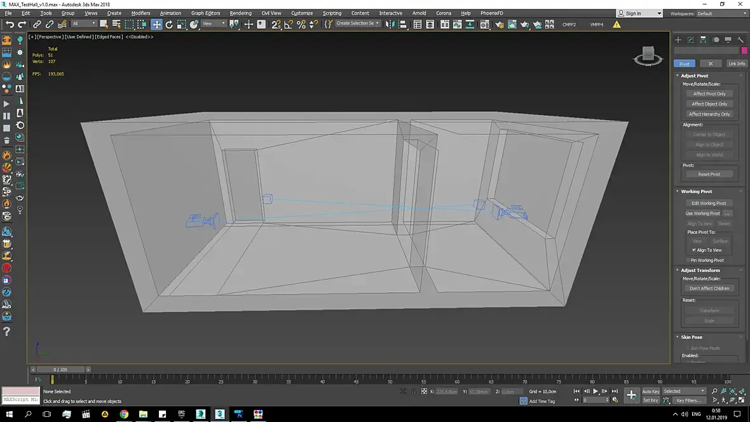This screenshot has width=750, height=422.
Task: Open the selection filter 'All' dropdown
Action: (x=84, y=24)
